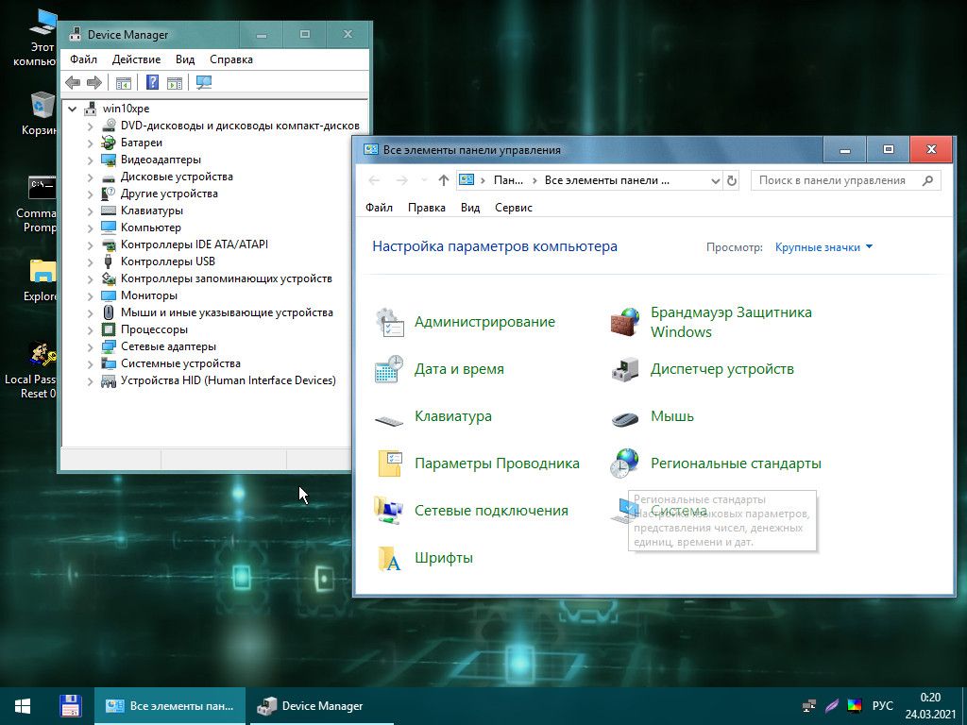This screenshot has width=967, height=725.
Task: Click the rainbow monitor icon in system tray
Action: pyautogui.click(x=855, y=705)
